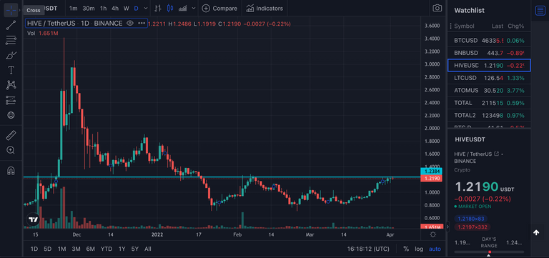Set date range to 1D
Viewport: 549px width, 258px height.
(34, 249)
